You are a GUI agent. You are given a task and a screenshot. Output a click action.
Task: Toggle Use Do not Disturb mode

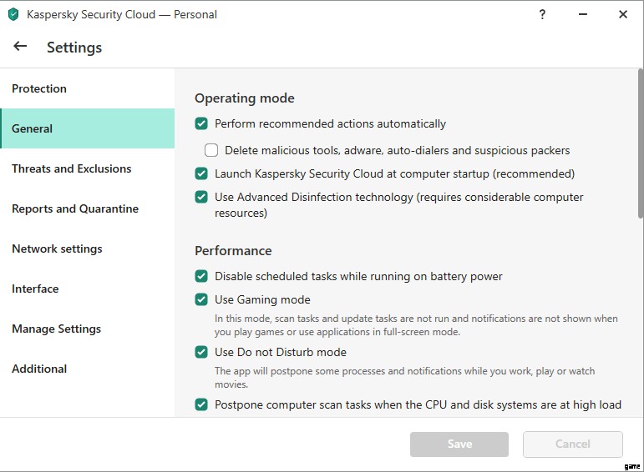[201, 352]
